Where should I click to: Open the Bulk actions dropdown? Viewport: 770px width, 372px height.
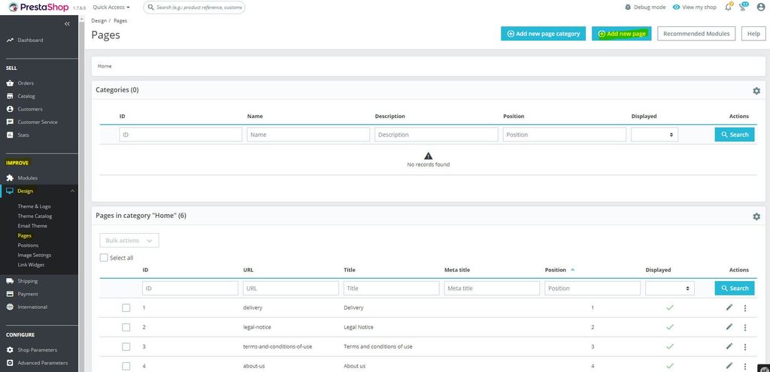[x=129, y=240]
